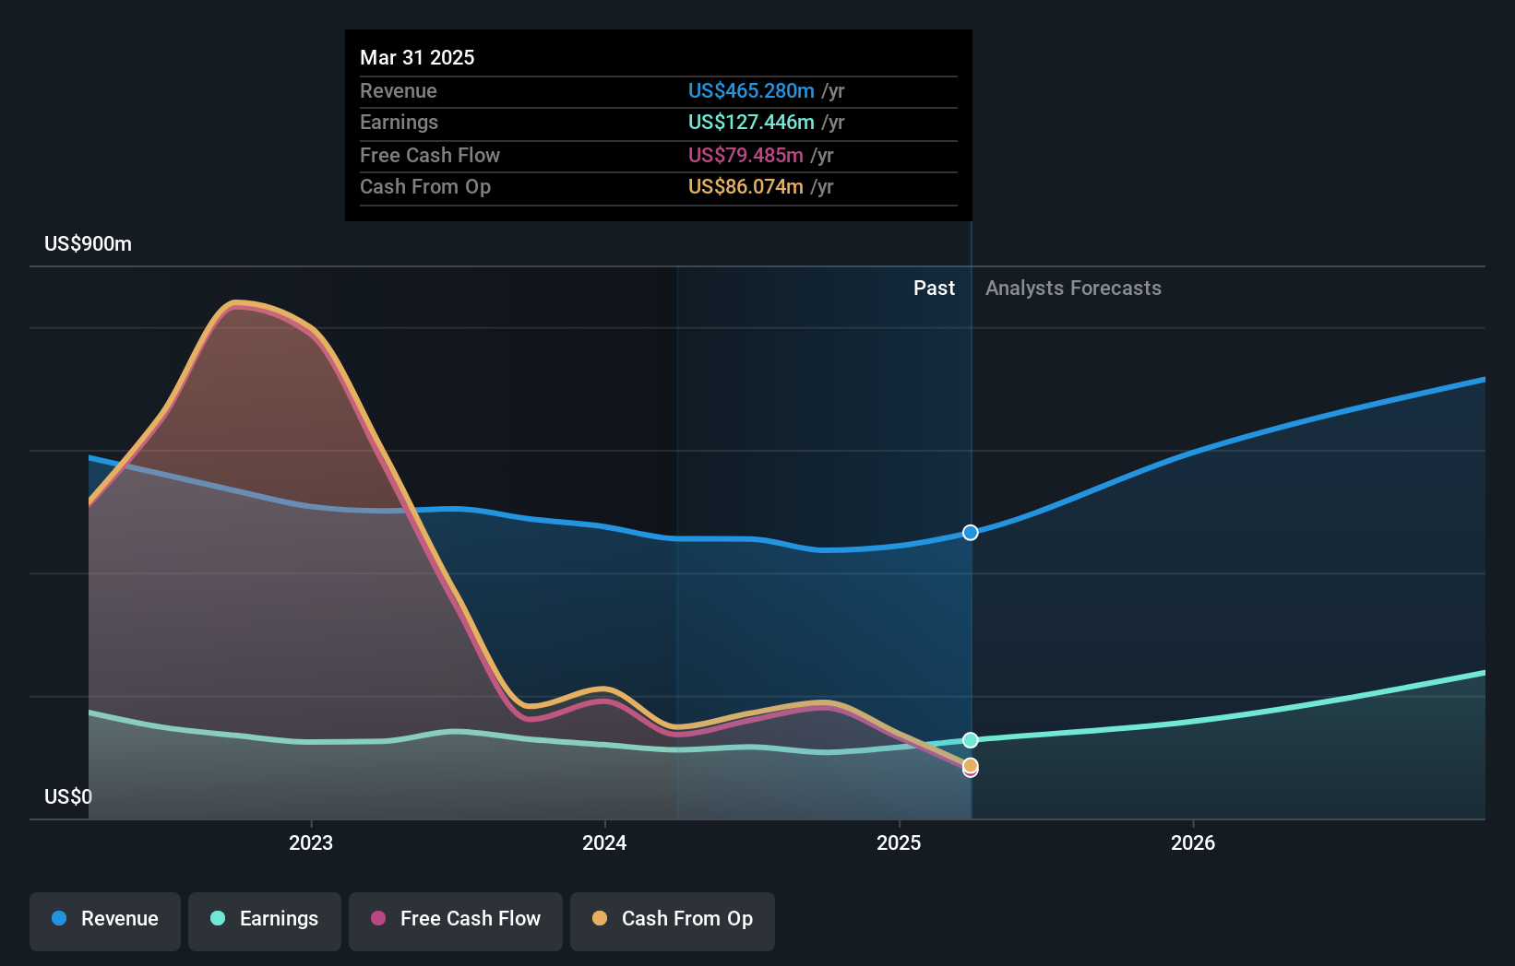Image resolution: width=1515 pixels, height=966 pixels.
Task: Click the US$86.074m cash from op value
Action: (746, 186)
